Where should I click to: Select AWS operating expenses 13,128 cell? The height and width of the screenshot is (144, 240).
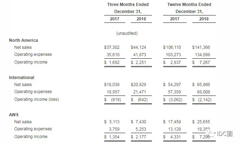coord(174,129)
